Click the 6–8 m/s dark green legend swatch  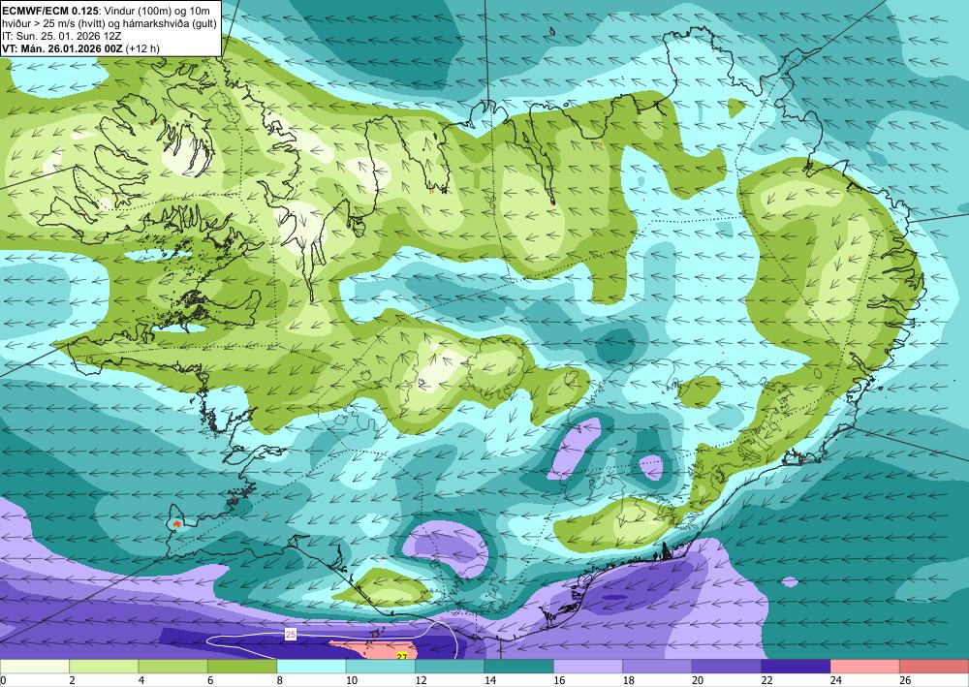[x=242, y=667]
